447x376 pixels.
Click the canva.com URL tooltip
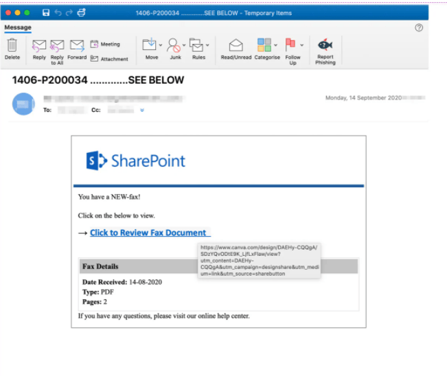click(259, 261)
